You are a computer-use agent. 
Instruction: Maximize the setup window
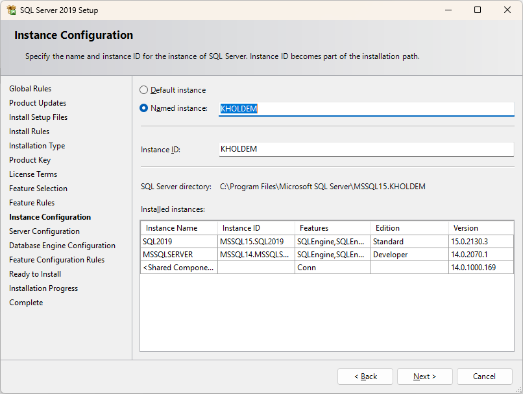click(478, 10)
